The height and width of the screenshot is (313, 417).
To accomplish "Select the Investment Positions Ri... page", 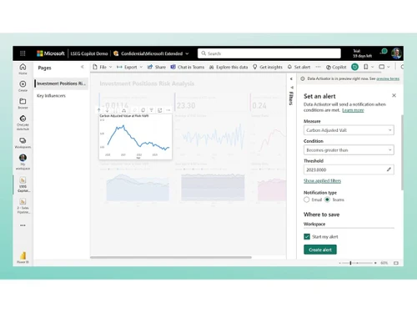I will (x=61, y=83).
